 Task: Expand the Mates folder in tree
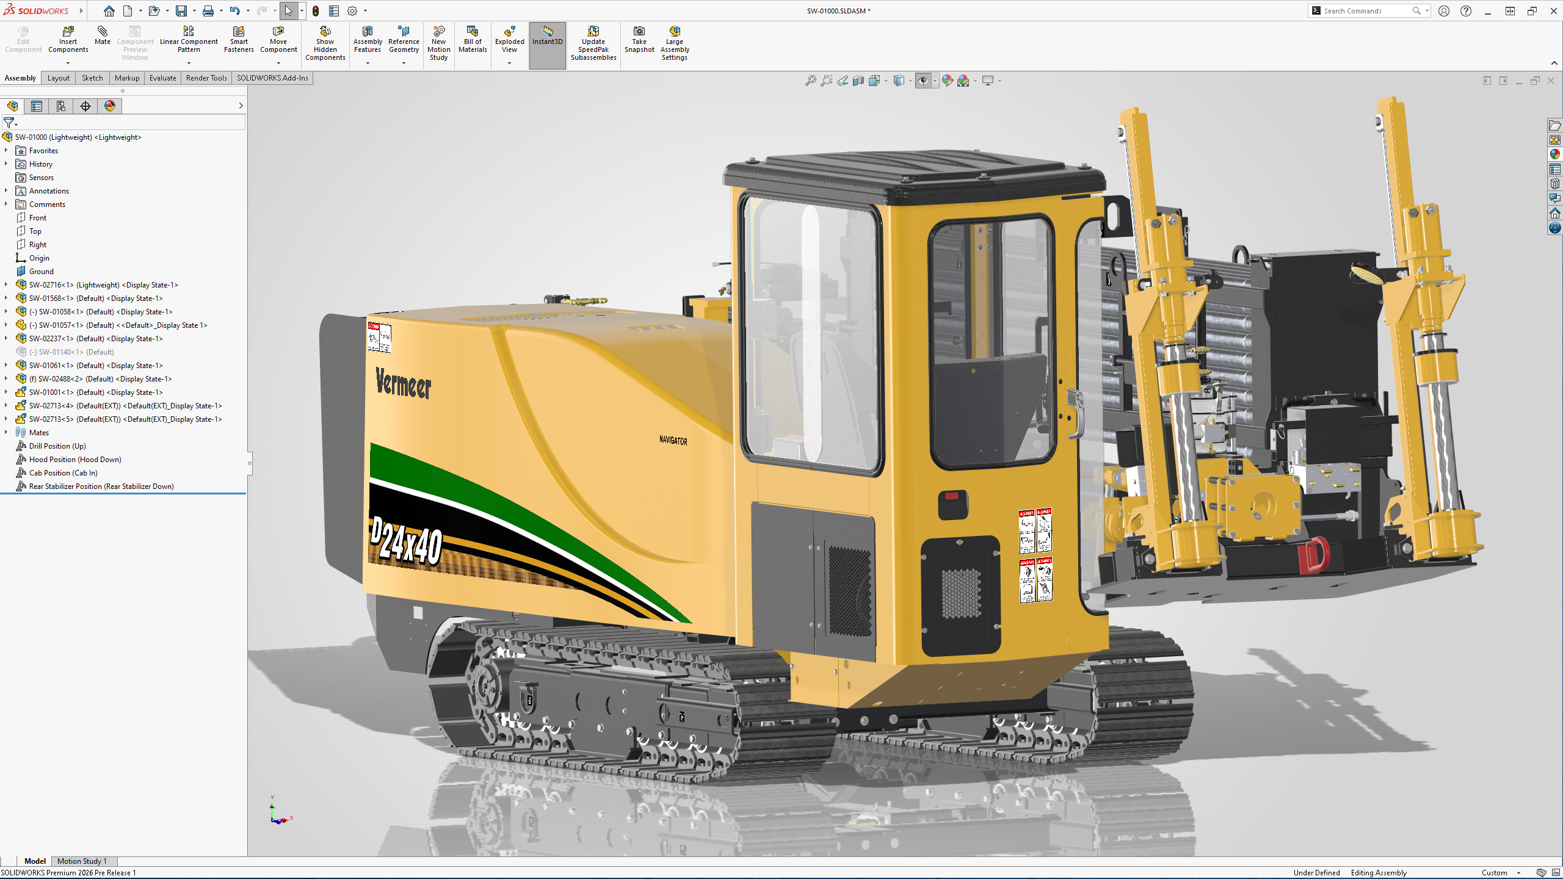click(x=6, y=432)
